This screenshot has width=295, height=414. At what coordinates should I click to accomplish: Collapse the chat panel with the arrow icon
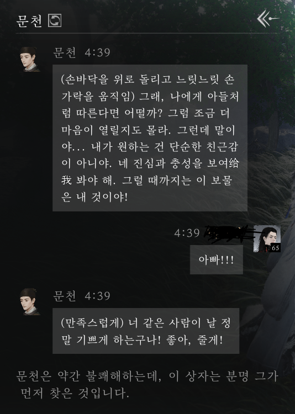tap(268, 18)
